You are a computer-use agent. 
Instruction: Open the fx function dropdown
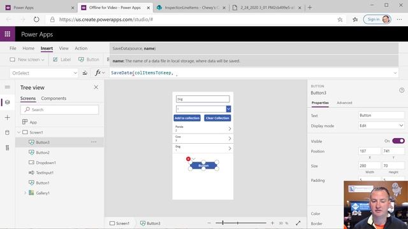point(100,73)
